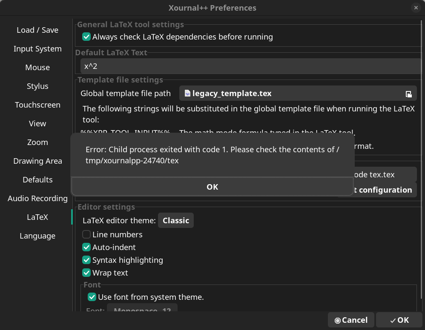This screenshot has height=330, width=425.
Task: Show the View preferences tab
Action: click(x=37, y=123)
